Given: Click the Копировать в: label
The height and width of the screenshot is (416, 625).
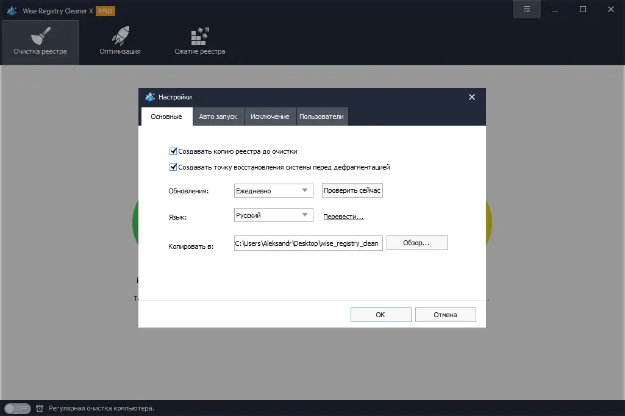Looking at the screenshot, I should pyautogui.click(x=190, y=246).
